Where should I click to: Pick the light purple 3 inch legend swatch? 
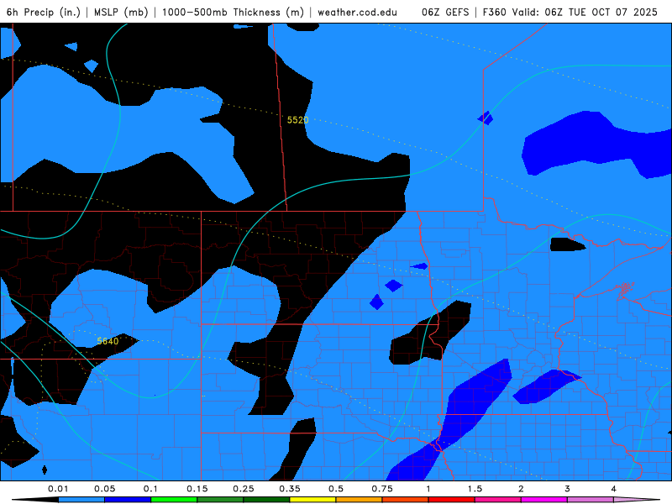(591, 500)
